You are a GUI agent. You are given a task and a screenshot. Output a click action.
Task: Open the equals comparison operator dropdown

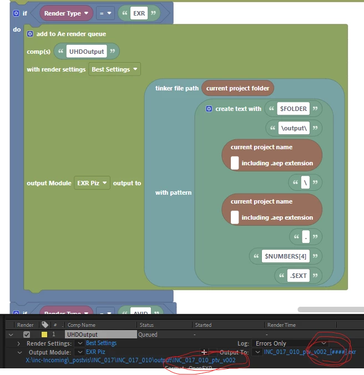tap(105, 13)
